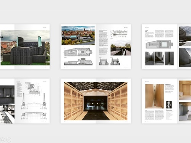The image size is (191, 143).
Task: Select the small black-and-white portrait photo
Action: pos(169,105)
